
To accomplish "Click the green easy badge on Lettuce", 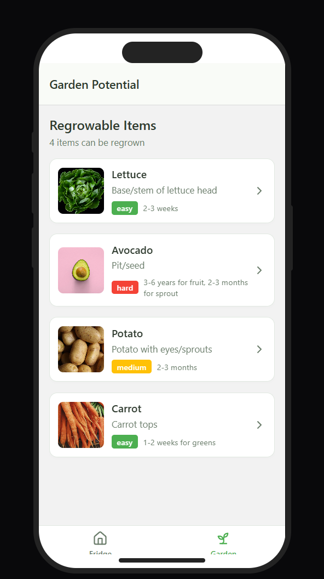I will pos(125,208).
